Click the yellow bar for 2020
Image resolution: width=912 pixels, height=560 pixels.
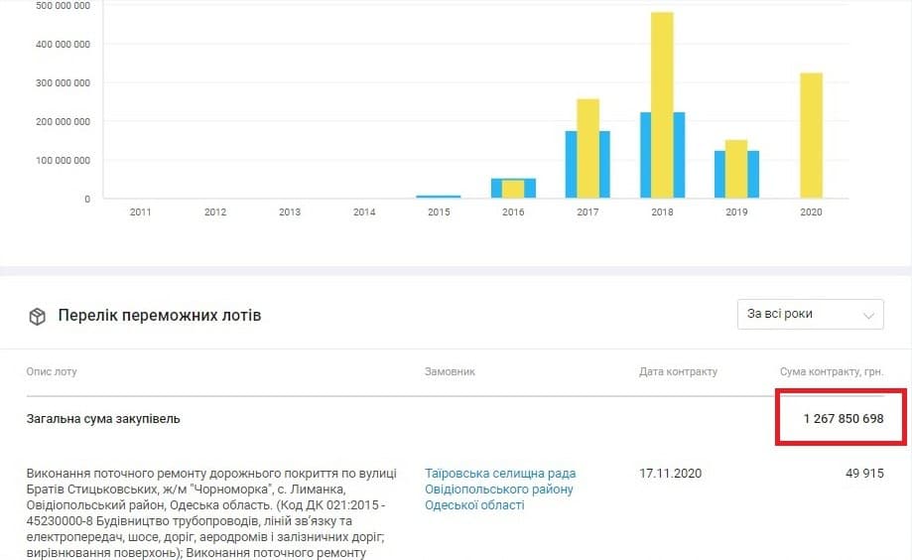pyautogui.click(x=811, y=135)
